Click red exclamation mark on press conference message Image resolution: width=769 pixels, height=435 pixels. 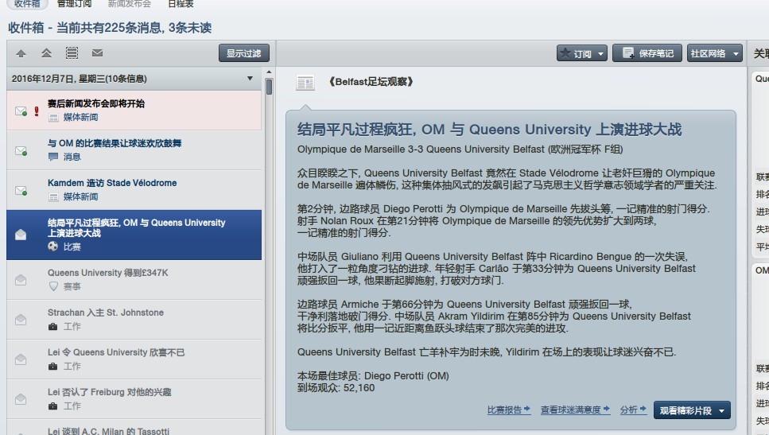[37, 111]
